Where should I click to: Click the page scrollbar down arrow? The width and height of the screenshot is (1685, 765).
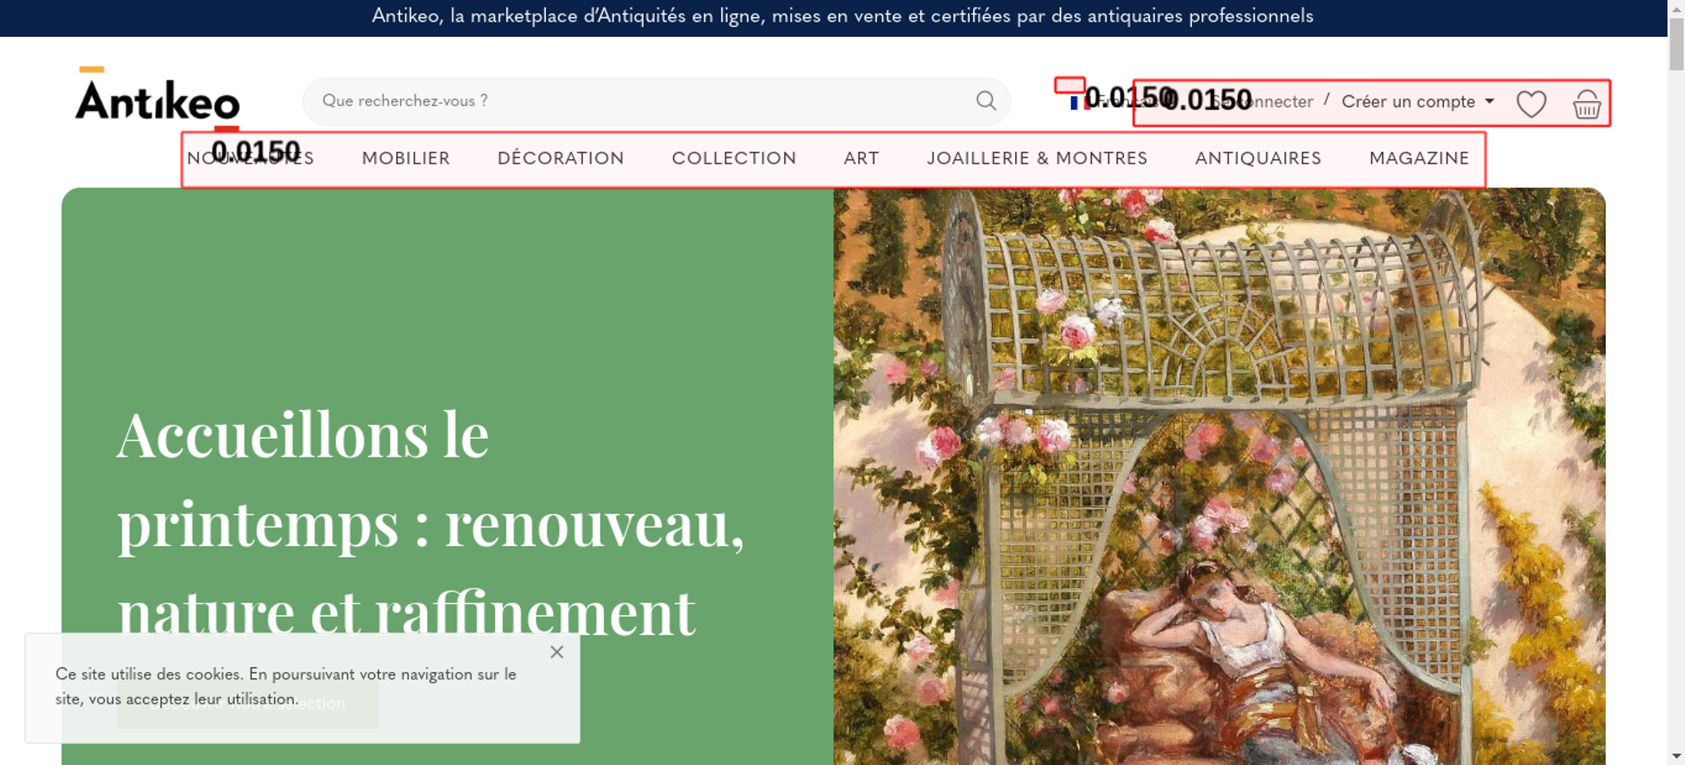click(1676, 756)
